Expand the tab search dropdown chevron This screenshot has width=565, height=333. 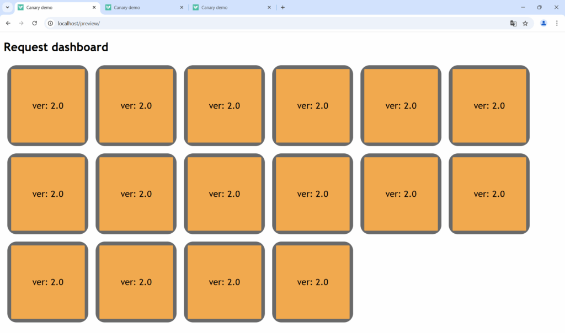click(7, 8)
